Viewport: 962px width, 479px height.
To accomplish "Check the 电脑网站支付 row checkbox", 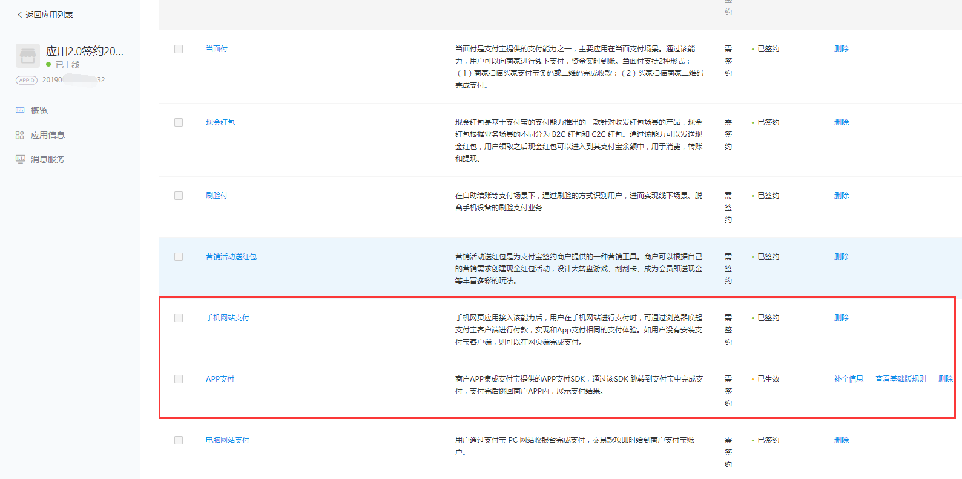I will (x=179, y=440).
